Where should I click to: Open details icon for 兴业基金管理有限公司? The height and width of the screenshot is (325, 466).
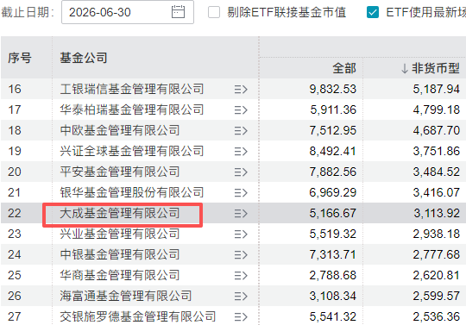241,234
